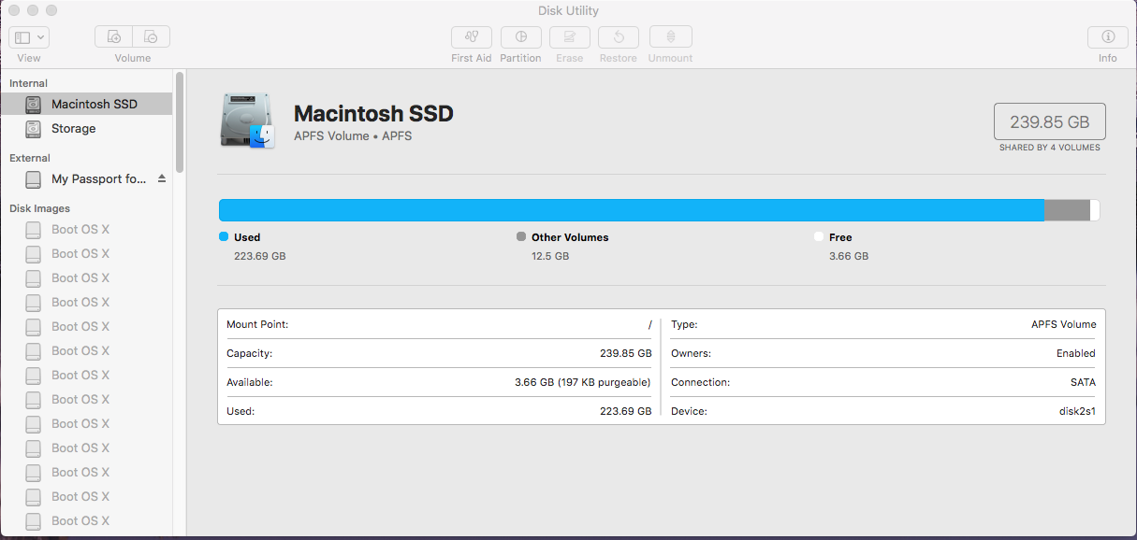Image resolution: width=1137 pixels, height=540 pixels.
Task: Click '223.69 GB' in the table Used row
Action: (x=625, y=411)
